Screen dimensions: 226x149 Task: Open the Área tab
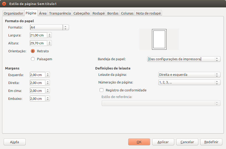[43, 13]
